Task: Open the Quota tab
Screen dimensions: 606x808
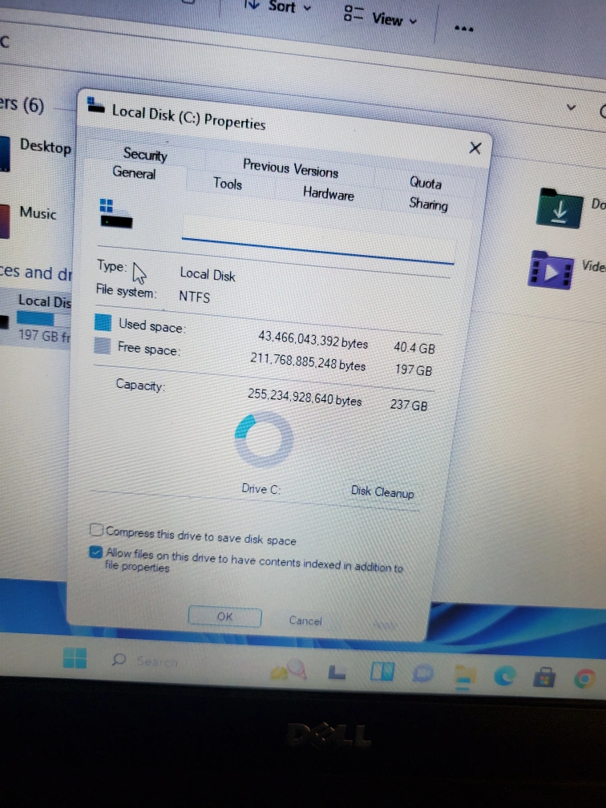Action: [425, 183]
